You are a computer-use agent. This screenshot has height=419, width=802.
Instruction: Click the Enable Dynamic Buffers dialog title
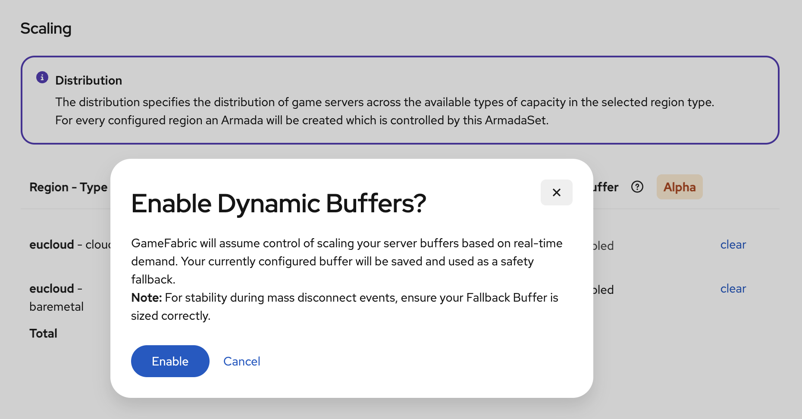pyautogui.click(x=279, y=203)
